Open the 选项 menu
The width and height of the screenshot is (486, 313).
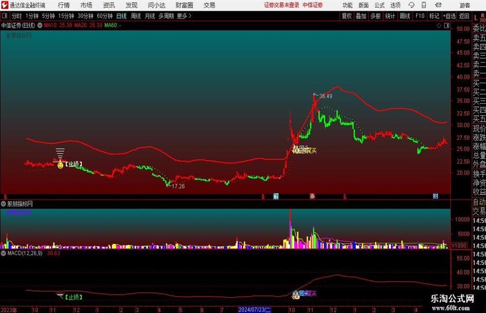[x=395, y=5]
